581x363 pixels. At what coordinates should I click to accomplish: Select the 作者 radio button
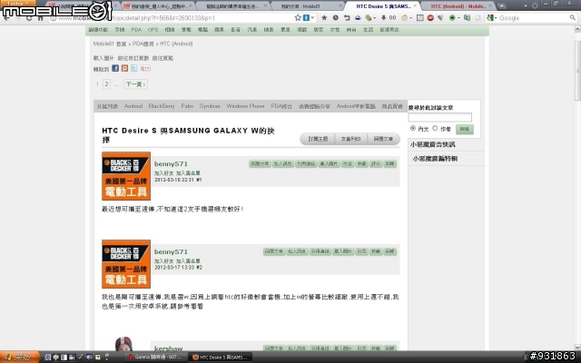[435, 128]
